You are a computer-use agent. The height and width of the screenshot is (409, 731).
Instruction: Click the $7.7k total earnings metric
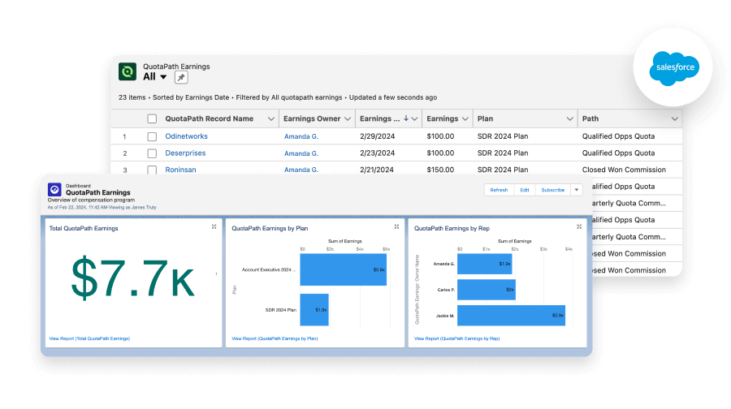(x=132, y=278)
